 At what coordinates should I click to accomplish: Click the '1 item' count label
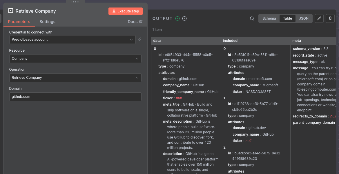coord(157,30)
